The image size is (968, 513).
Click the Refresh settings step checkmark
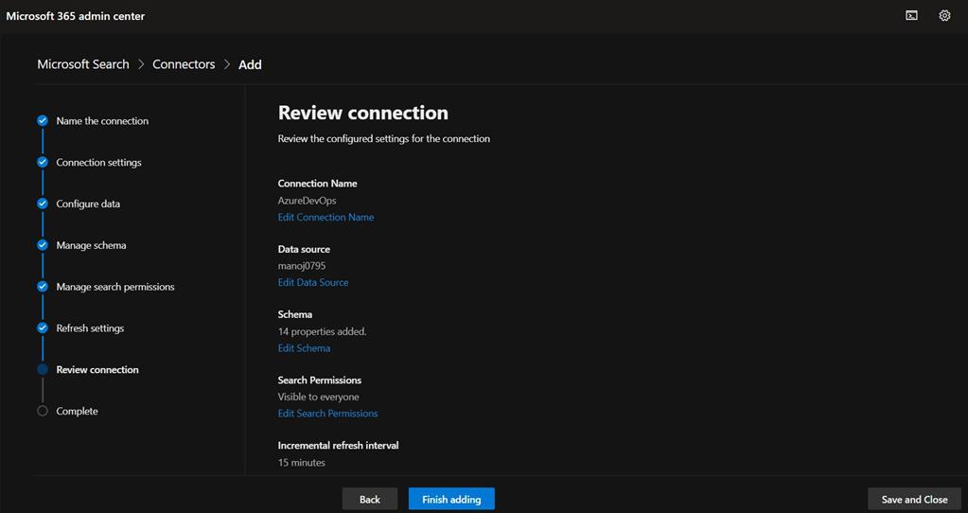[42, 327]
